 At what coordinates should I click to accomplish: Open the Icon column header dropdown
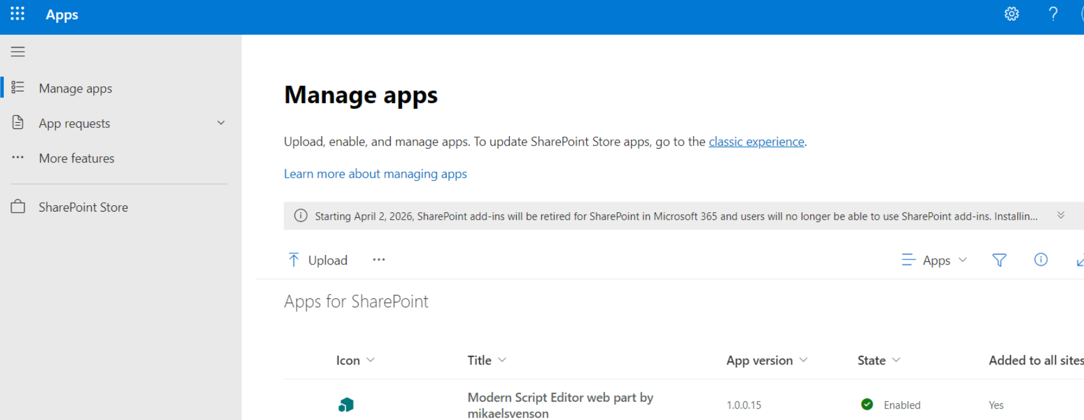[x=371, y=360]
